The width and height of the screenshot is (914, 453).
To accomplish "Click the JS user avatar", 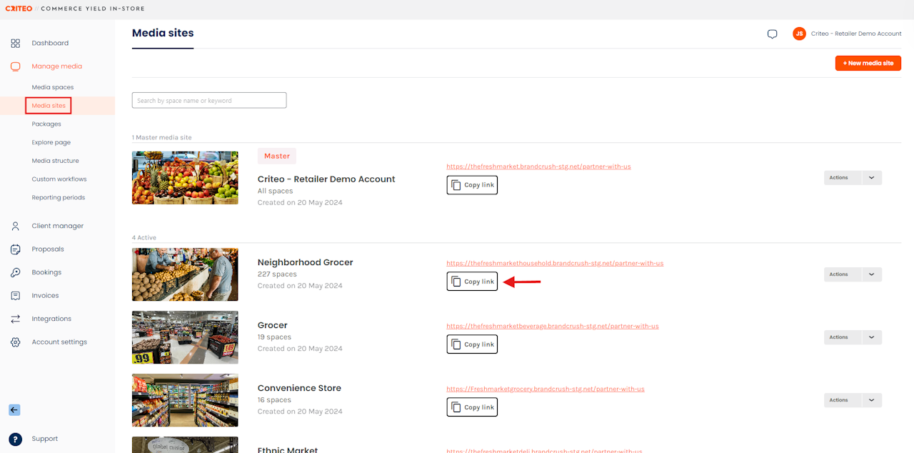I will [799, 34].
